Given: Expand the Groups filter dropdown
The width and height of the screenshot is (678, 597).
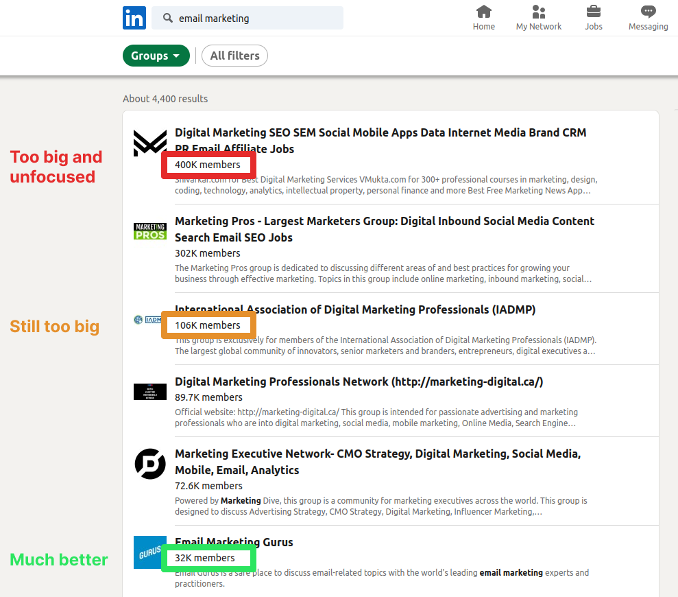Looking at the screenshot, I should pos(156,56).
